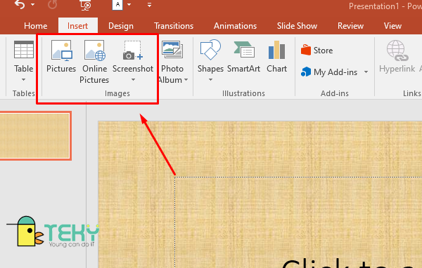Expand the My Add-ins dropdown arrow
422x268 pixels.
[x=366, y=72]
